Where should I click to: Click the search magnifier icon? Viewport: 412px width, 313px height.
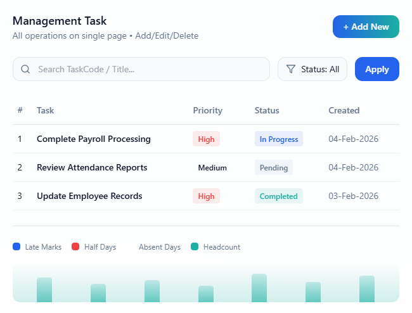[25, 69]
